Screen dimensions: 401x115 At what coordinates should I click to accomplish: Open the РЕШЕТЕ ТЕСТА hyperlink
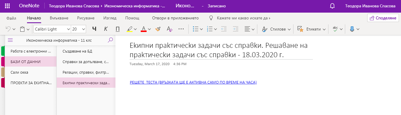pos(193,82)
